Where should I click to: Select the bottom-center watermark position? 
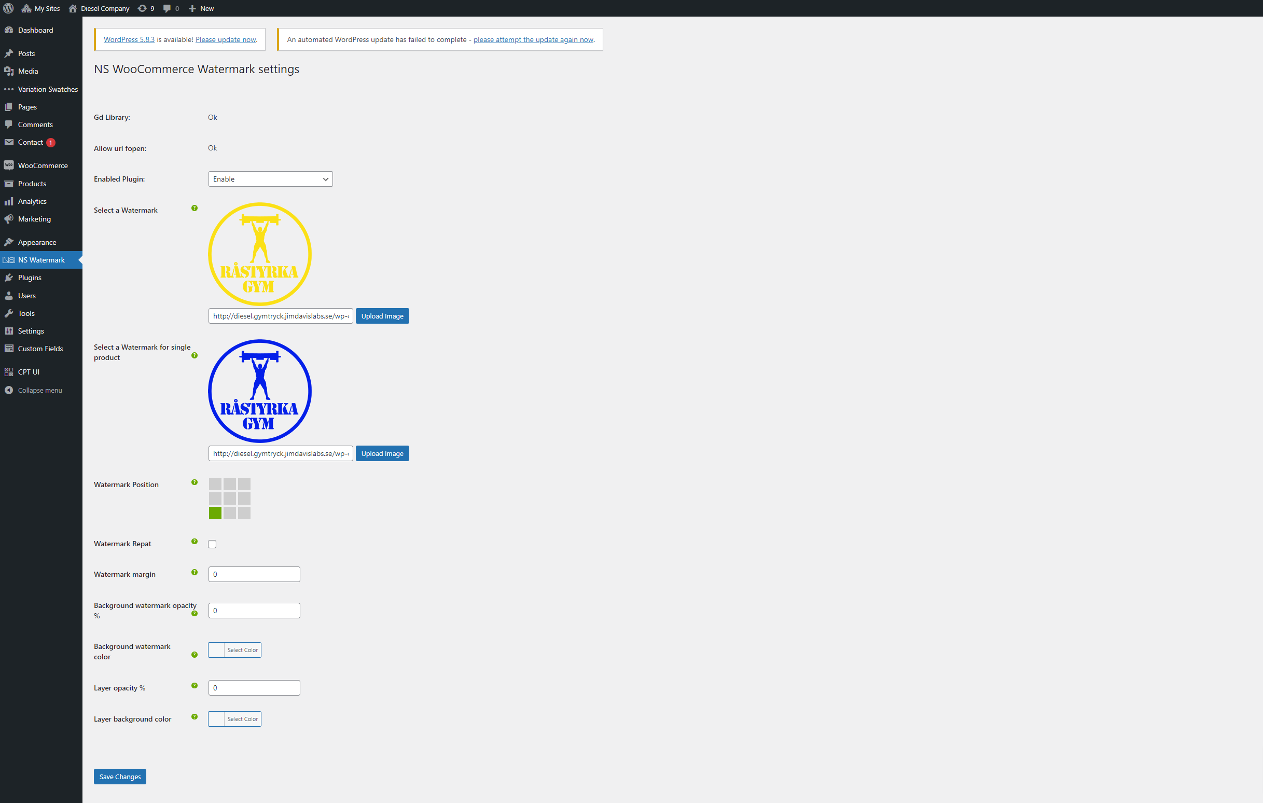[x=230, y=513]
